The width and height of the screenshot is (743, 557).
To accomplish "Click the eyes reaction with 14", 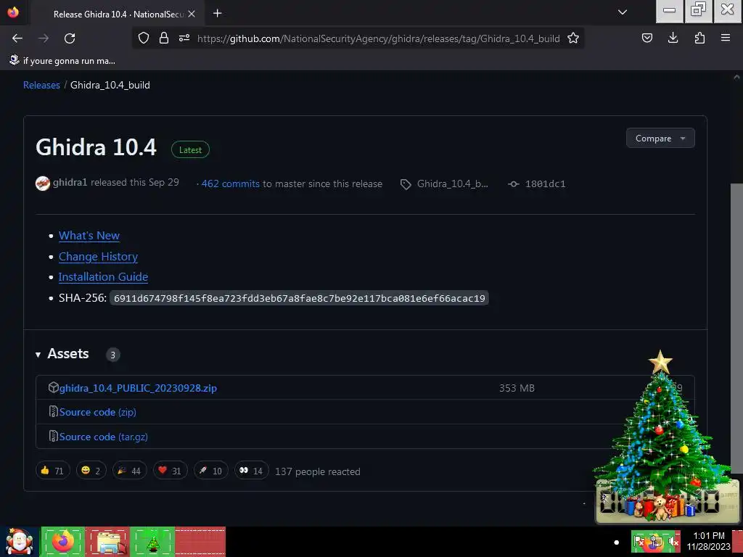I will point(252,471).
